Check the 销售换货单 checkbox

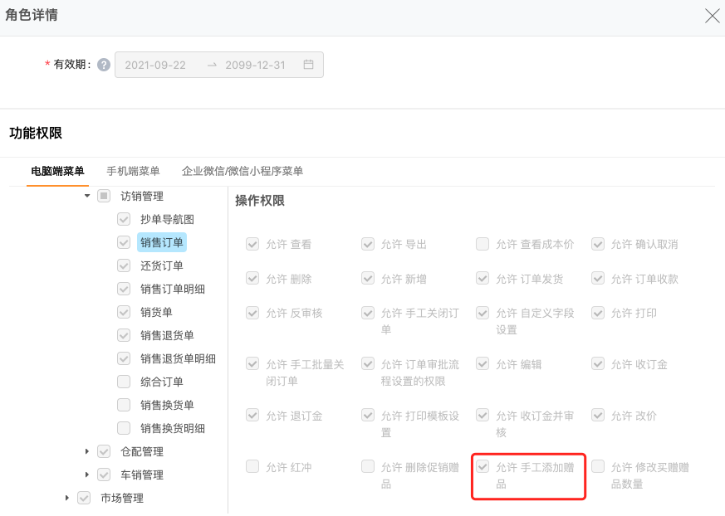(x=124, y=405)
